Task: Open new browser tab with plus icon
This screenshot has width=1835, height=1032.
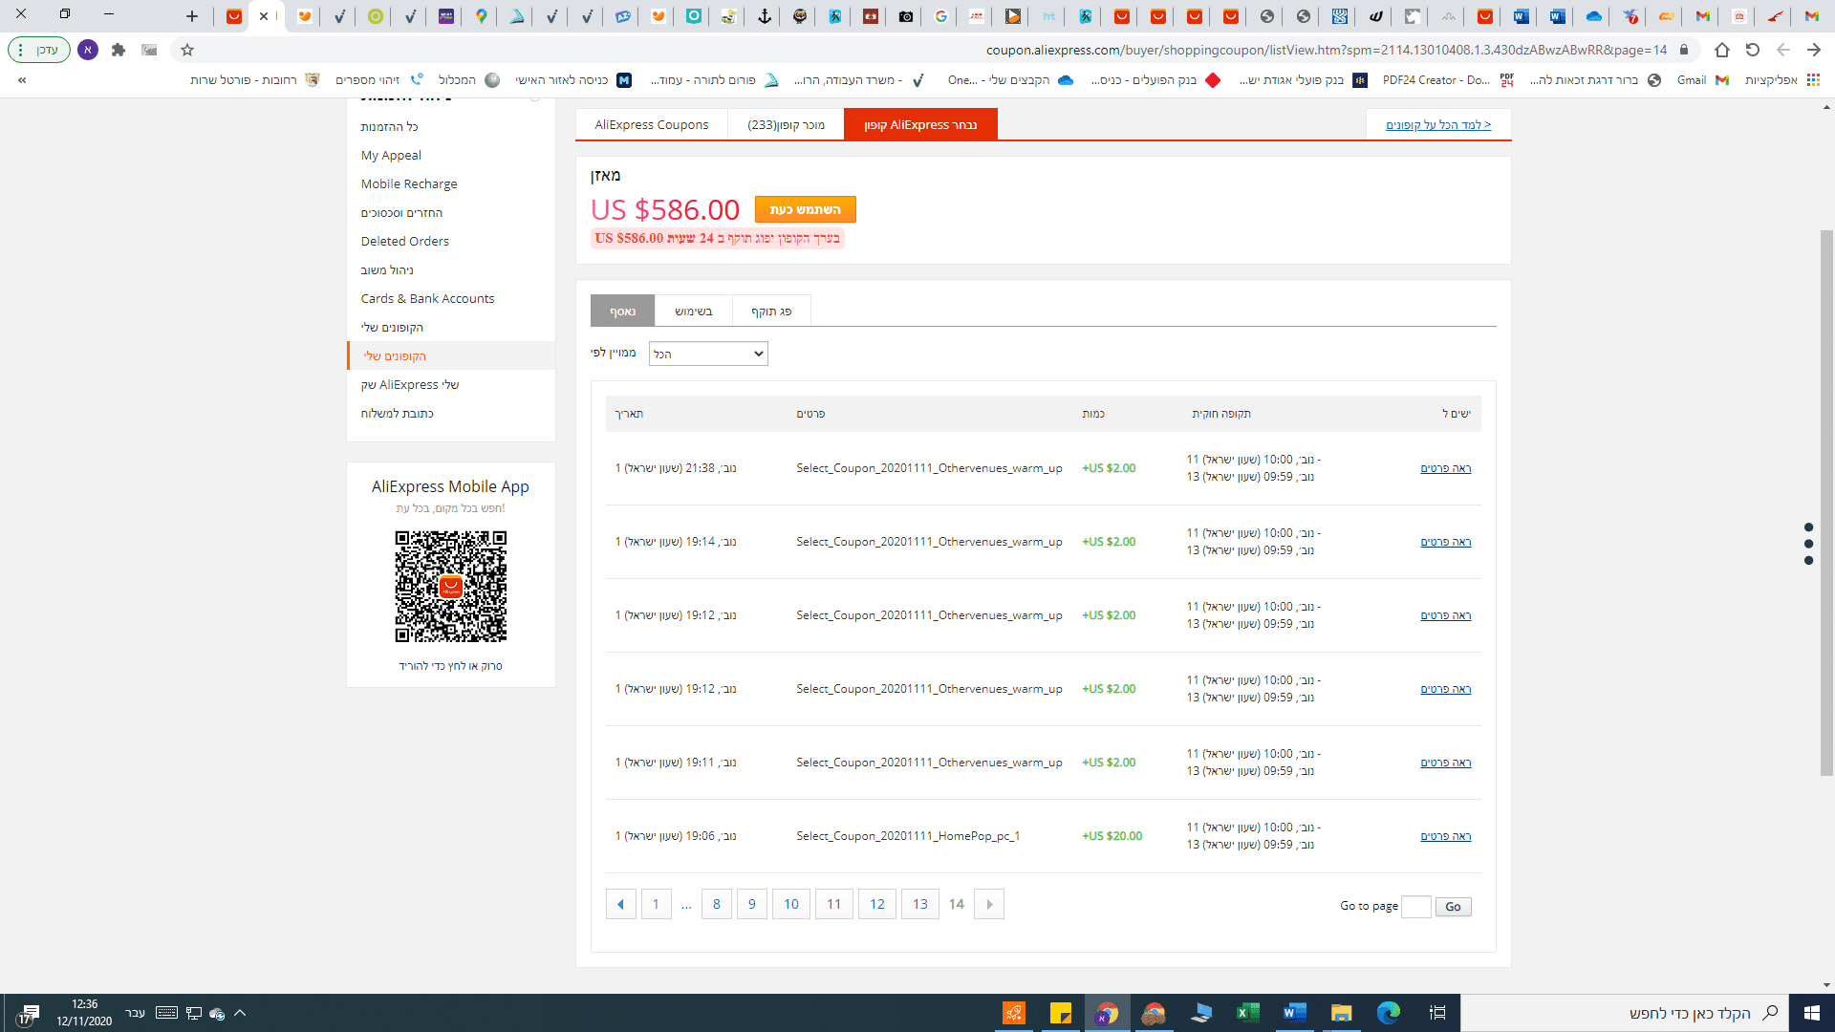Action: tap(192, 16)
